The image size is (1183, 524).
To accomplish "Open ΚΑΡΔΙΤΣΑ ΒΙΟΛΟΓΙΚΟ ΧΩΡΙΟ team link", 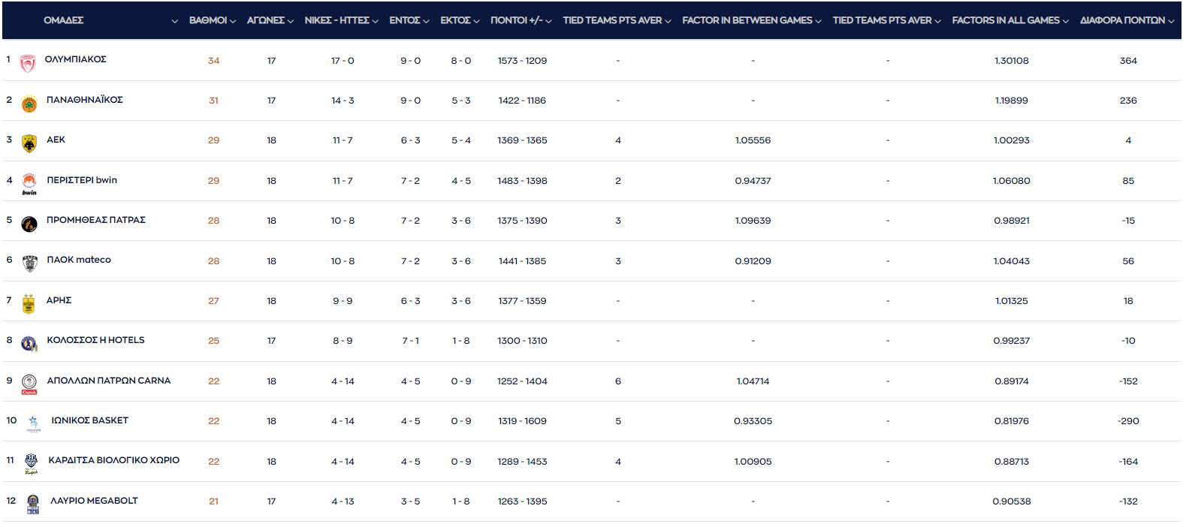I will (113, 460).
